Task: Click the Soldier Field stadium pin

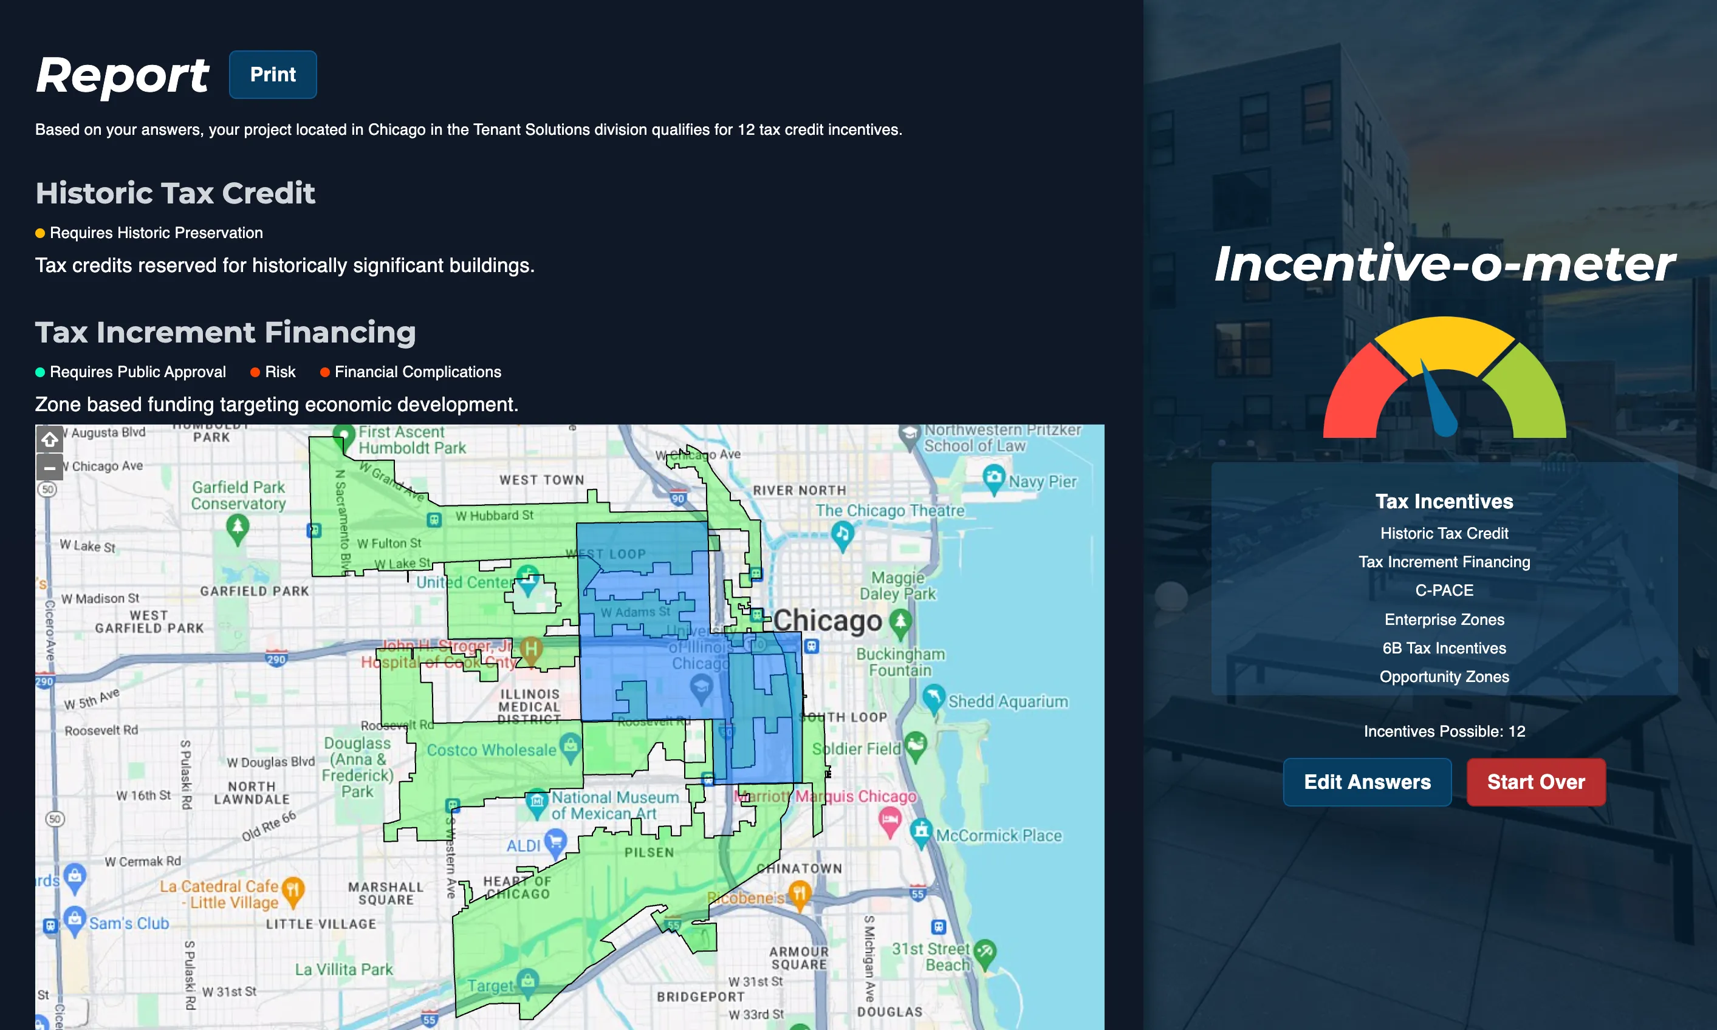Action: [915, 745]
